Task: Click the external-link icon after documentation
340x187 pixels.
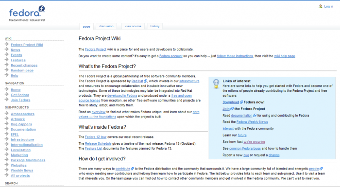Action: (255, 116)
